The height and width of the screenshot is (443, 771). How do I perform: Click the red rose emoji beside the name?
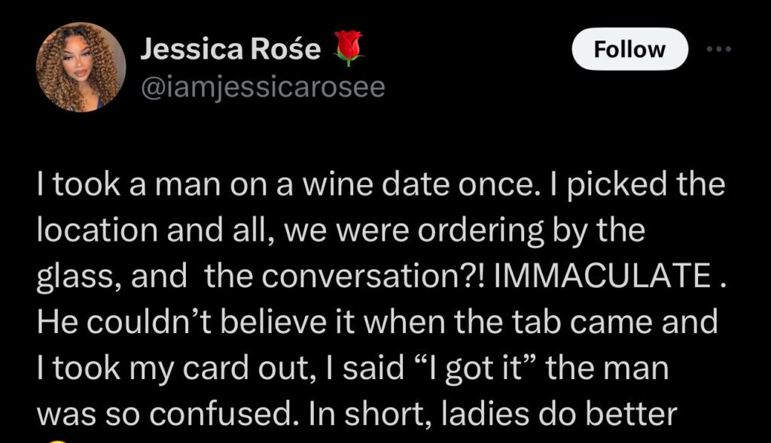click(x=346, y=48)
